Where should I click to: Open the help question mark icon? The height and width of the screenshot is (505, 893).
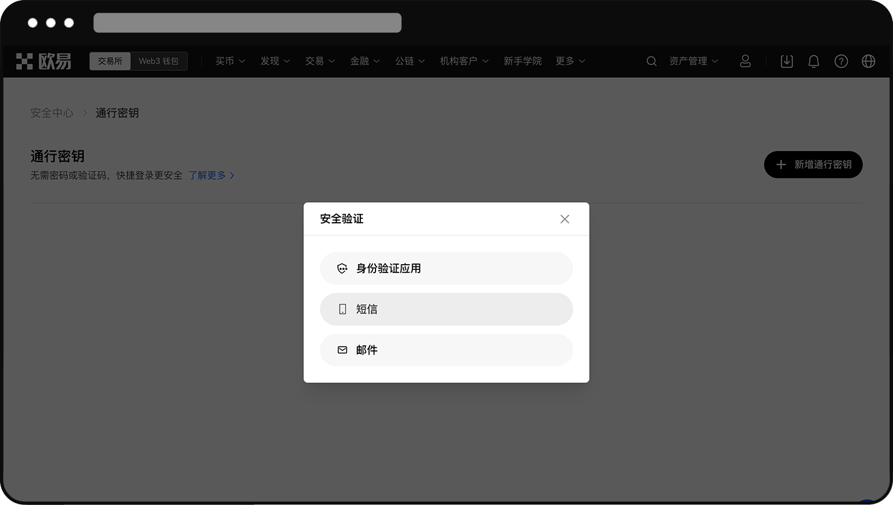click(x=841, y=61)
